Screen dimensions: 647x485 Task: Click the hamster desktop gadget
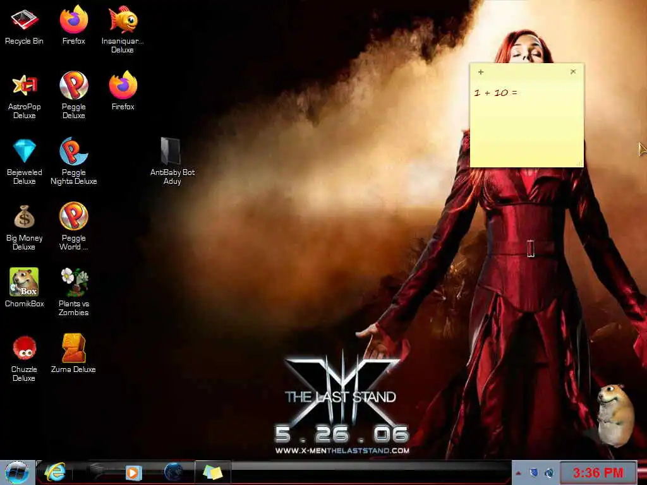pyautogui.click(x=615, y=415)
